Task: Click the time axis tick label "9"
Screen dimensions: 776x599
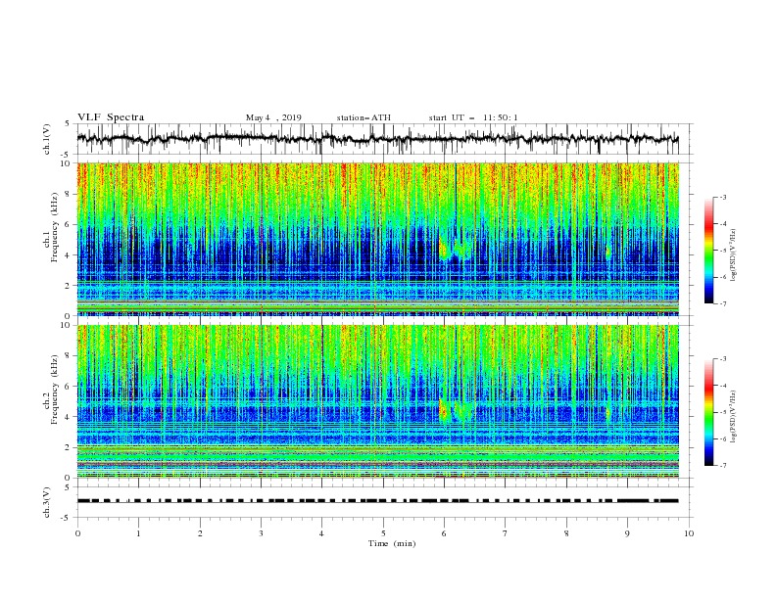Action: coord(627,533)
